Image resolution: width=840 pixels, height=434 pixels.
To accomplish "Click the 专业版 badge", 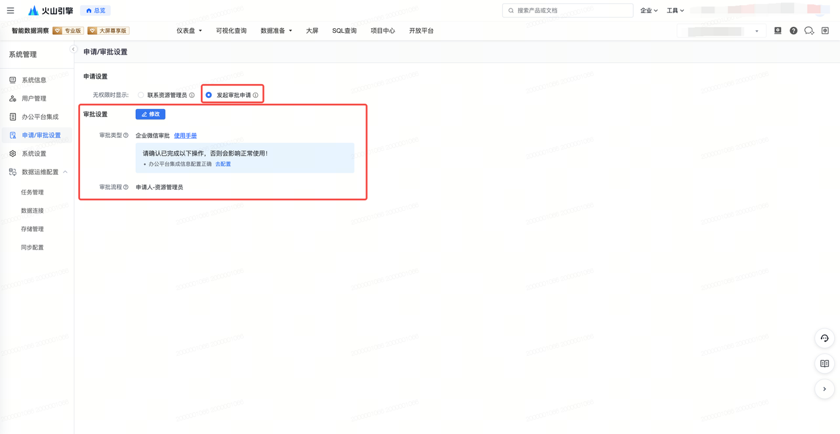I will [x=68, y=31].
